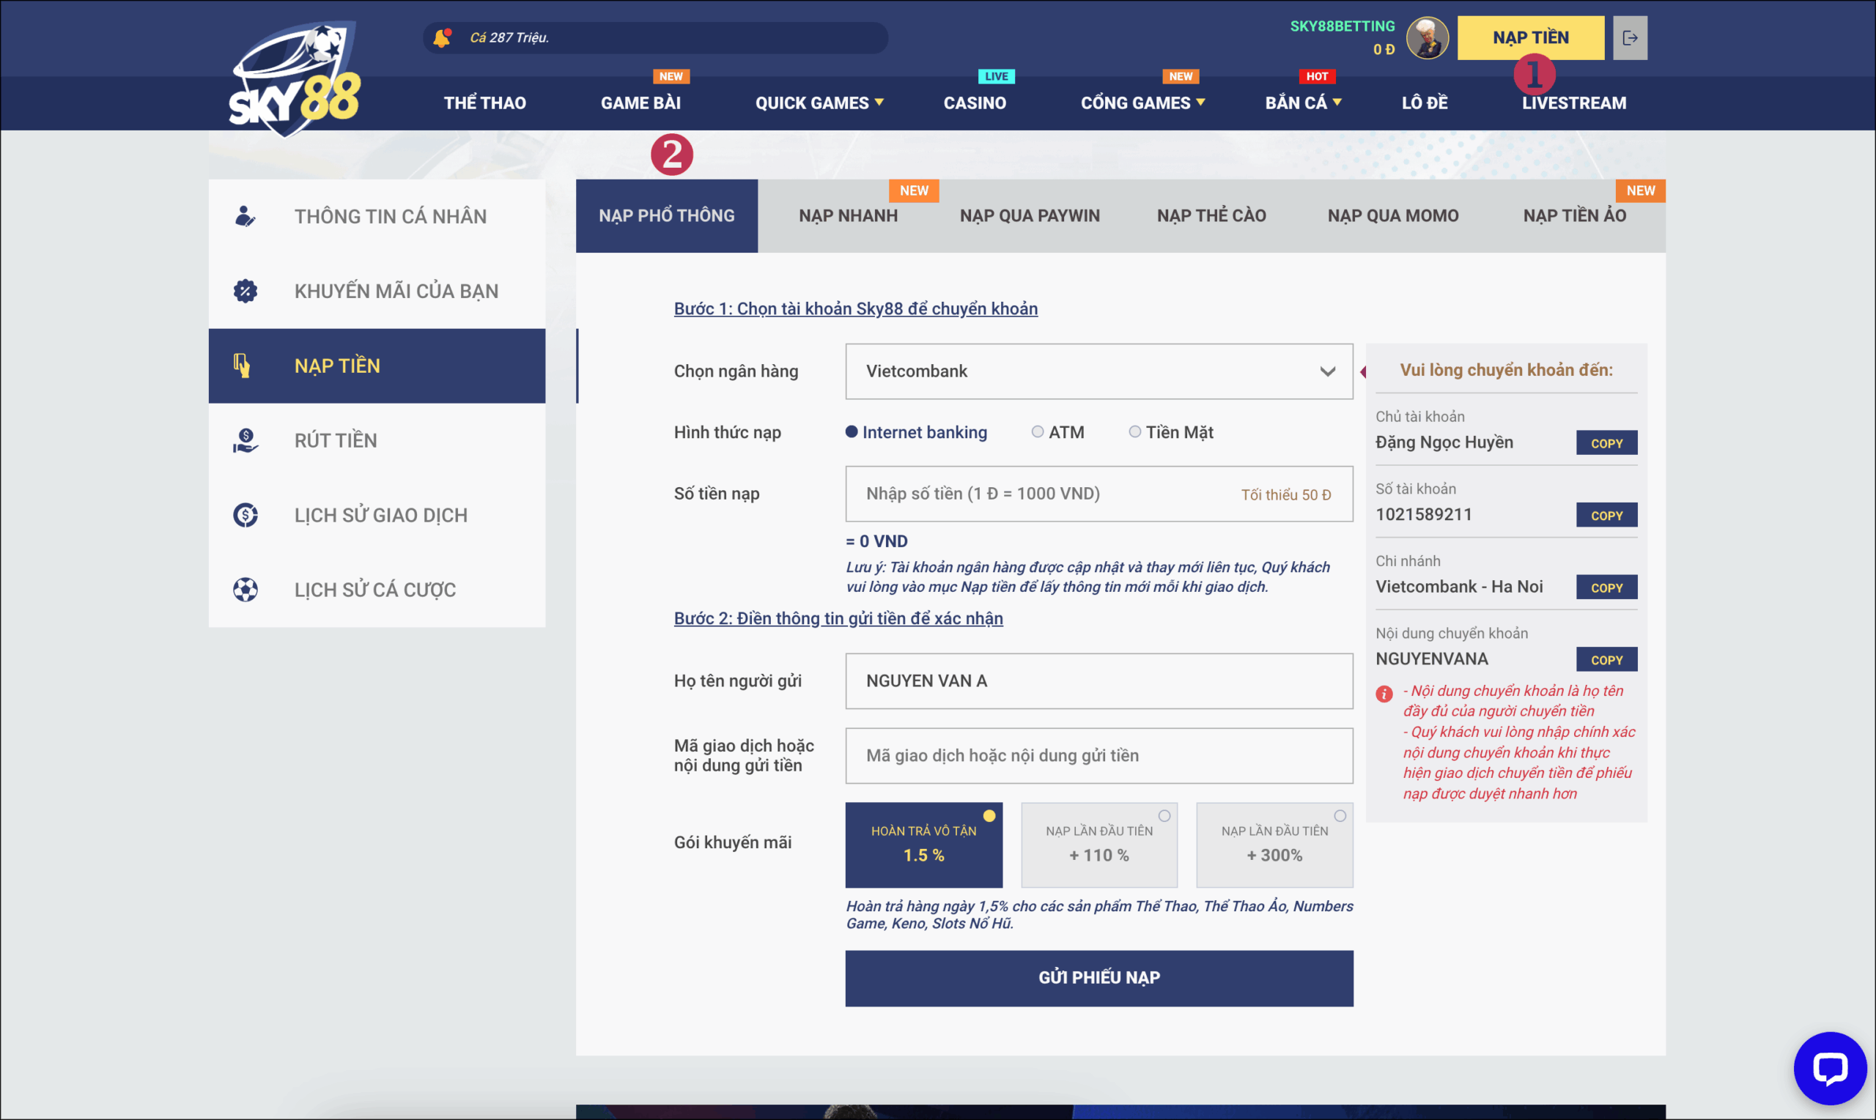The image size is (1876, 1120).
Task: Open the user avatar icon
Action: tap(1427, 38)
